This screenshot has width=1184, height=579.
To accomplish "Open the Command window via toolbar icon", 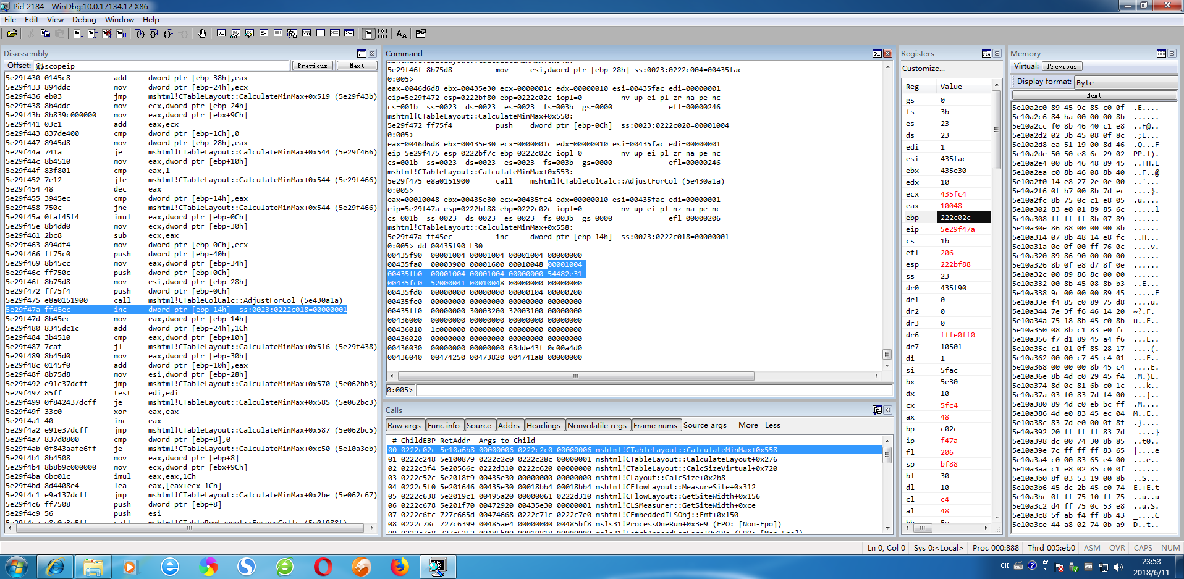I will point(221,33).
